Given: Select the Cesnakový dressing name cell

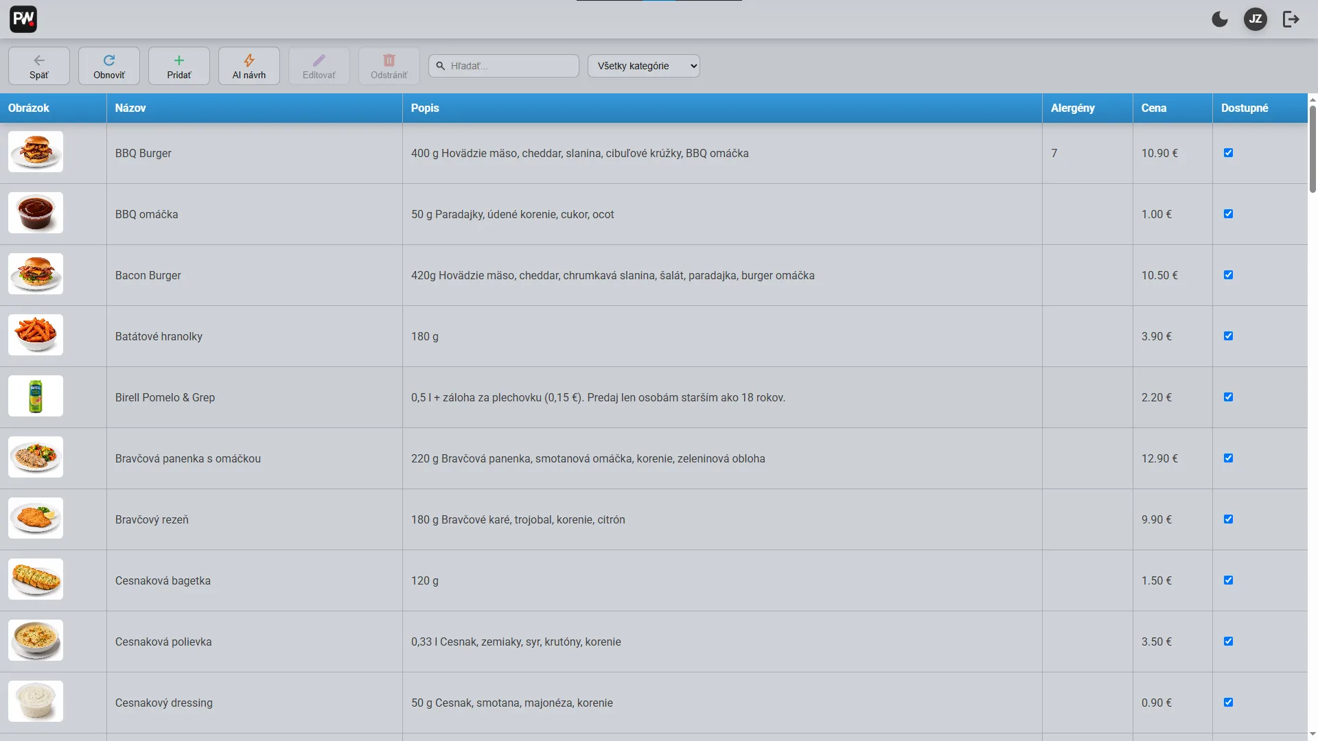Looking at the screenshot, I should coord(255,703).
